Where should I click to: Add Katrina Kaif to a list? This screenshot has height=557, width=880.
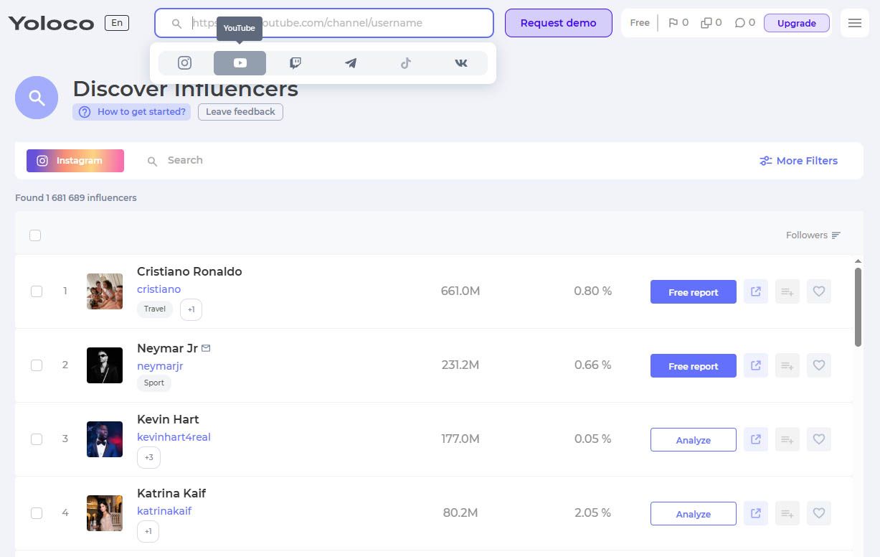pos(787,513)
